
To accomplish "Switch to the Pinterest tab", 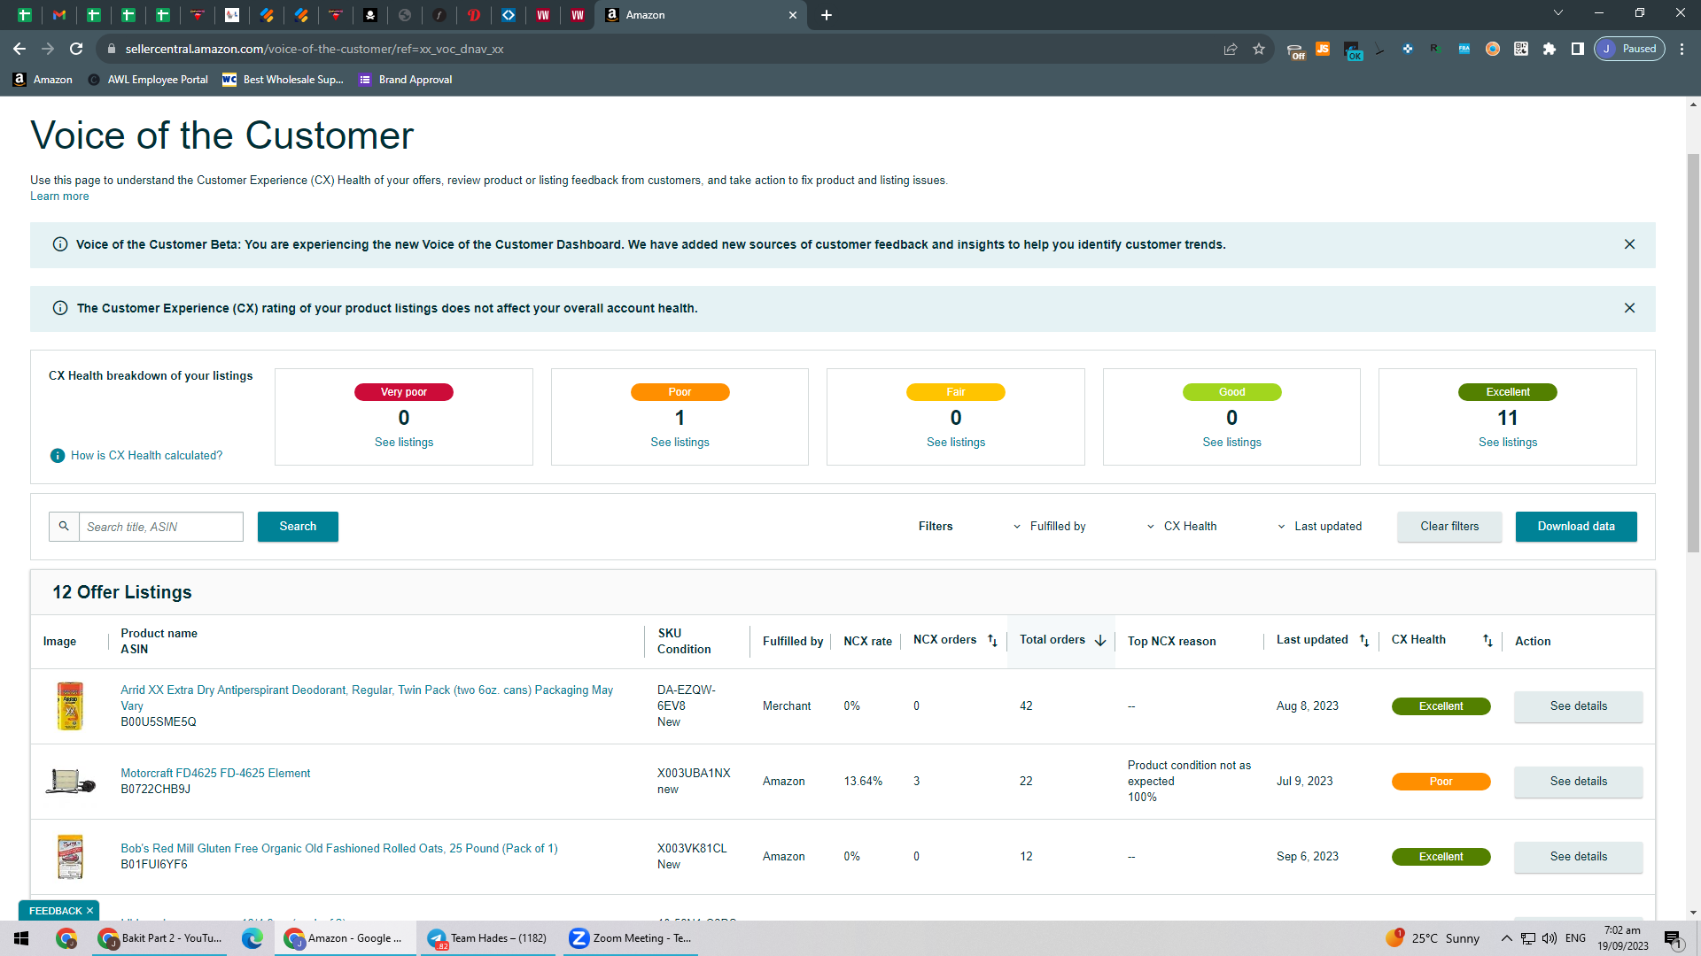I will (x=474, y=15).
